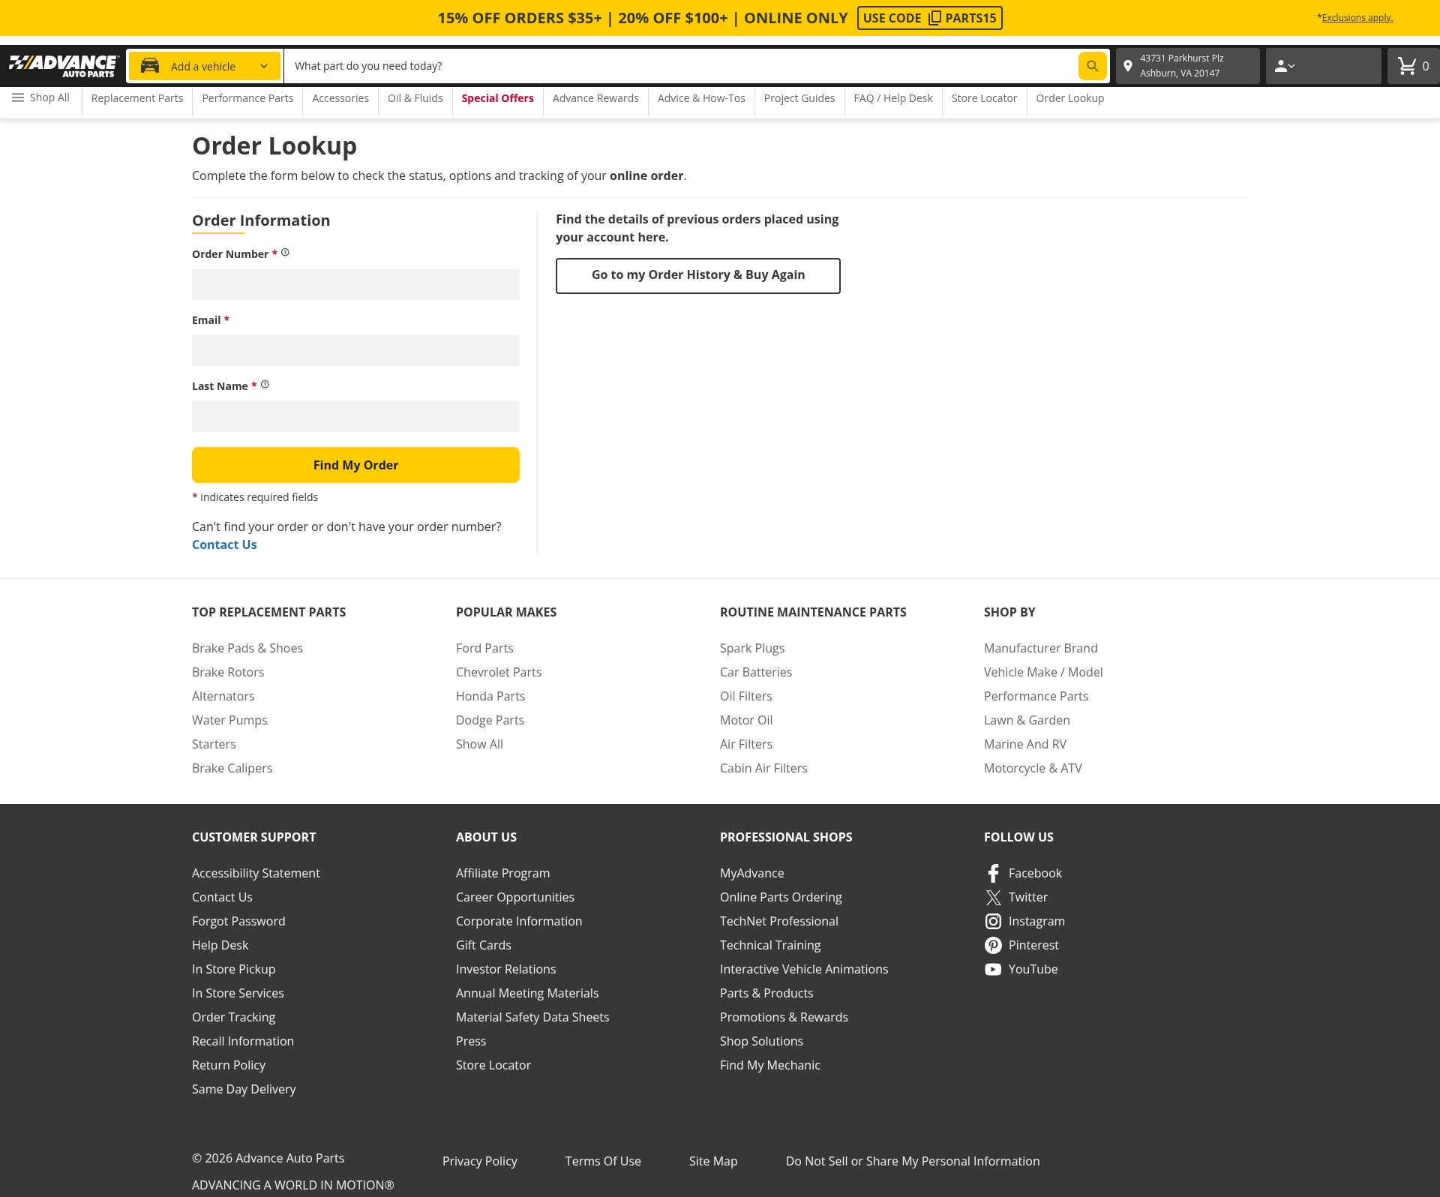Copy the PARTS15 promo code icon
The height and width of the screenshot is (1197, 1440).
(934, 18)
